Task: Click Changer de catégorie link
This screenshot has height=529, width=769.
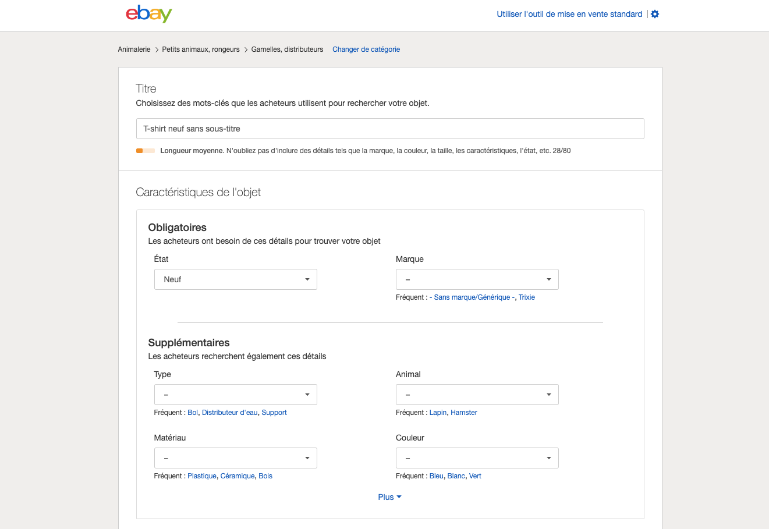Action: pos(366,49)
